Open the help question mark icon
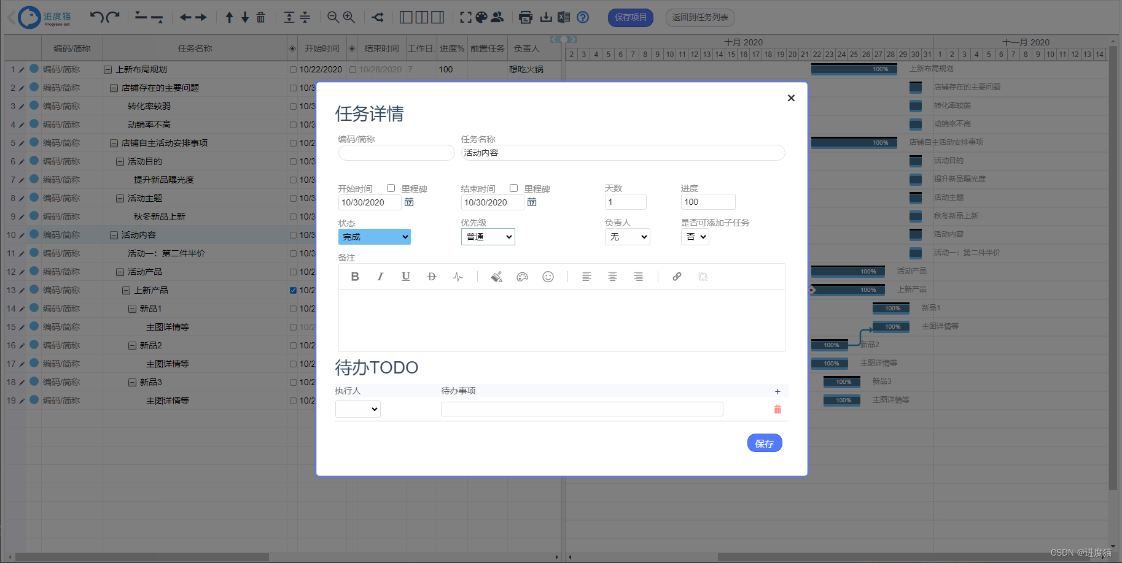Screen dimensions: 1122x563 [583, 17]
